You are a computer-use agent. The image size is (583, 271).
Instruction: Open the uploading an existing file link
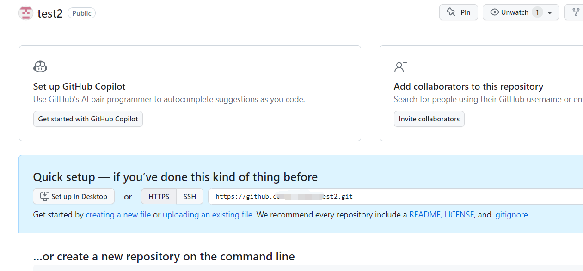pos(208,215)
